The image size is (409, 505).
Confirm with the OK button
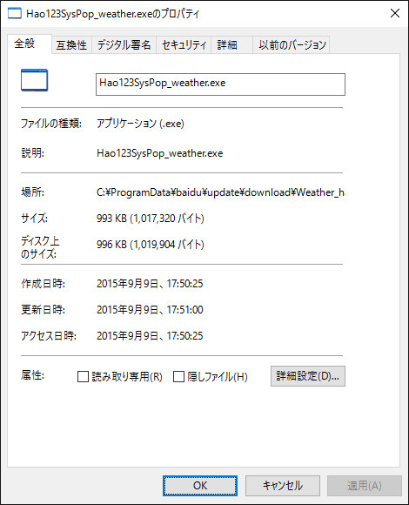(x=200, y=486)
